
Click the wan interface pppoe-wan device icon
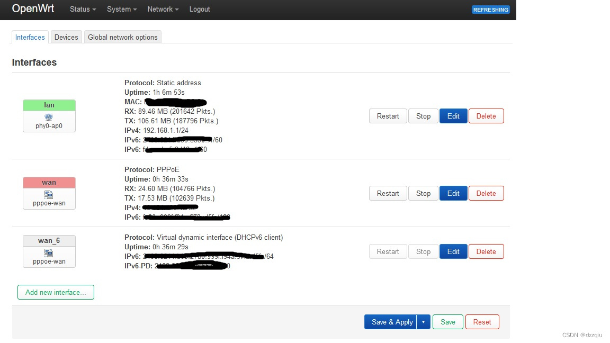49,194
